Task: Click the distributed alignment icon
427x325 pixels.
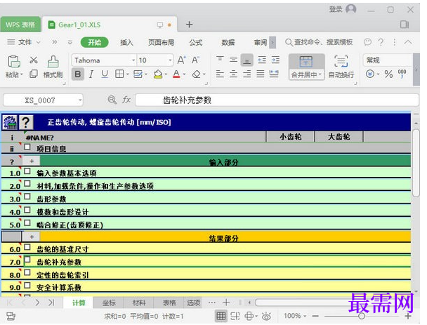Action: pos(274,74)
